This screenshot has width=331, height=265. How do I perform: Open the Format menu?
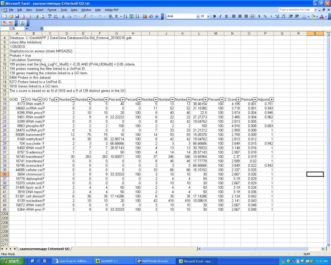(52, 10)
